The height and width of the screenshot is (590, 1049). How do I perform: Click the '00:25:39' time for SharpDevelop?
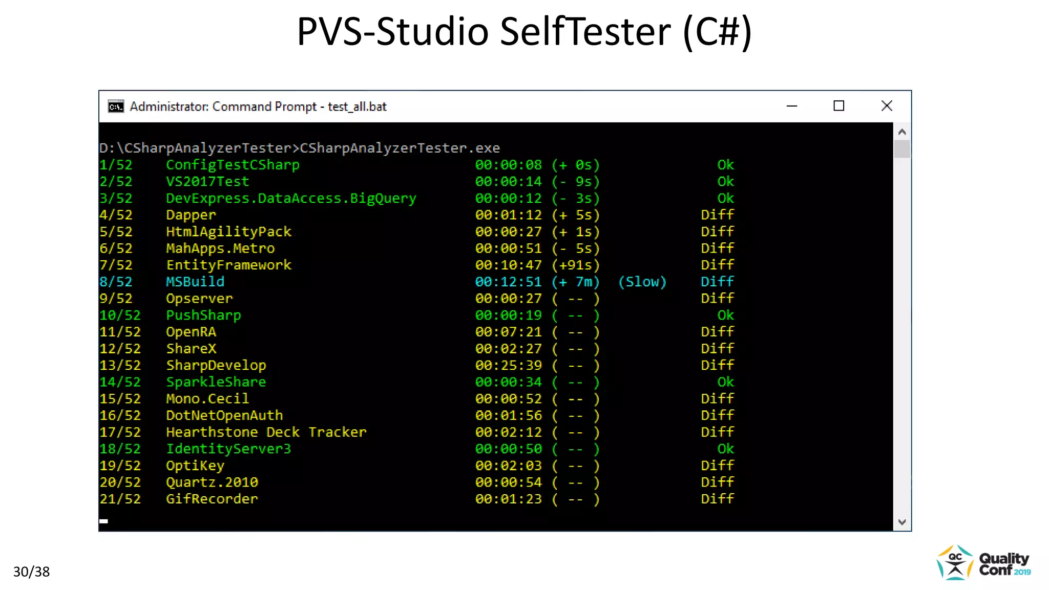[508, 365]
